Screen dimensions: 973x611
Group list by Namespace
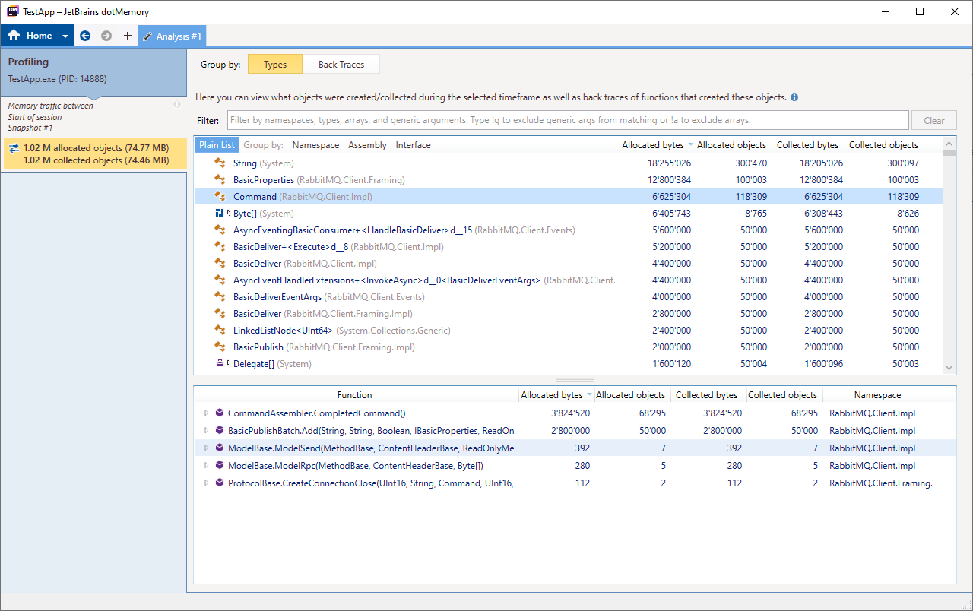tap(315, 145)
